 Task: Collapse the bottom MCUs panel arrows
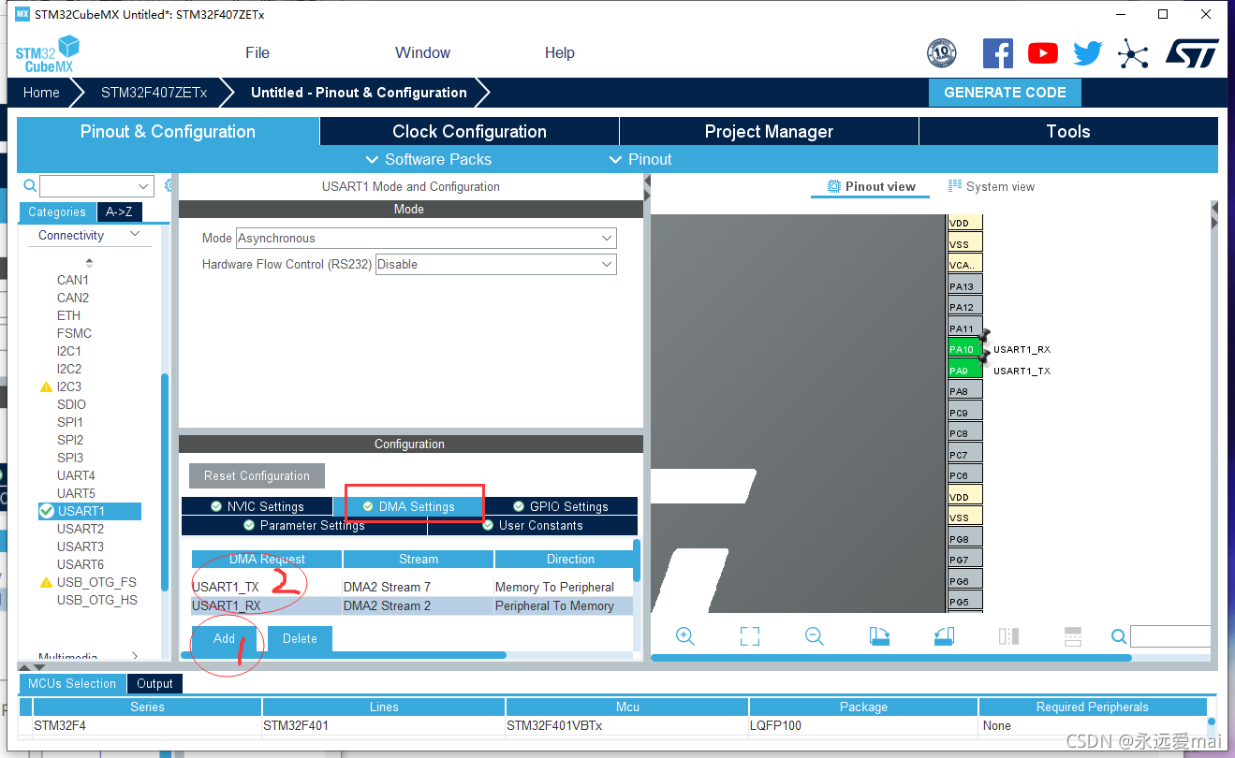32,667
